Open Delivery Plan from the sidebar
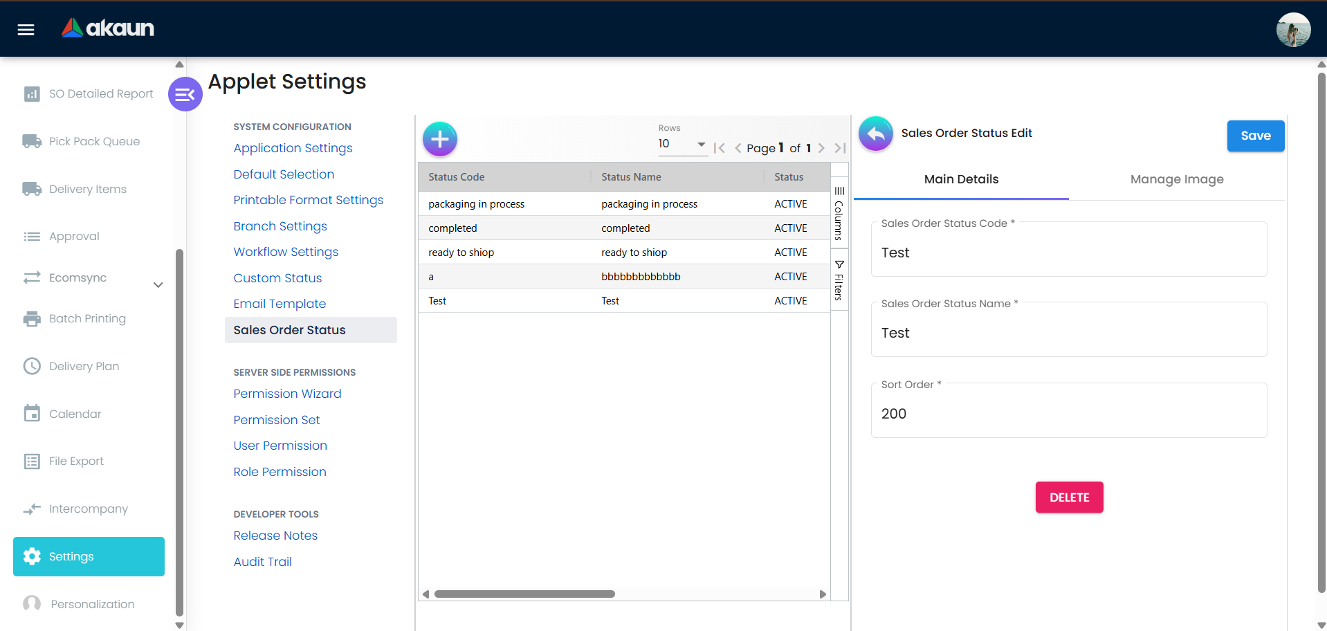 [x=84, y=366]
